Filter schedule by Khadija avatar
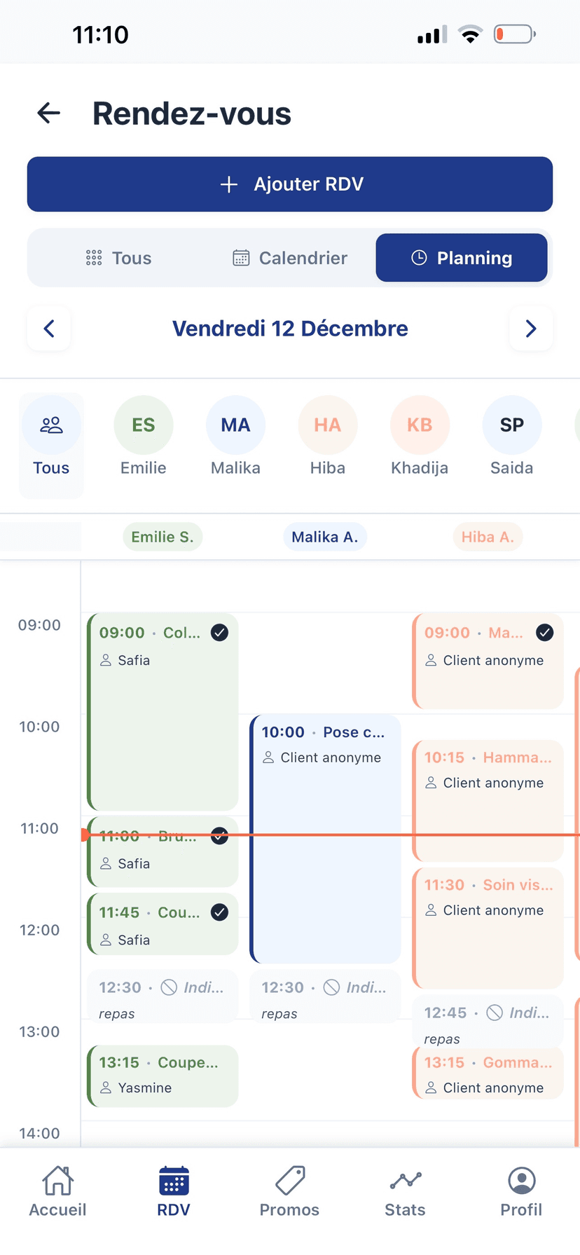 click(420, 425)
